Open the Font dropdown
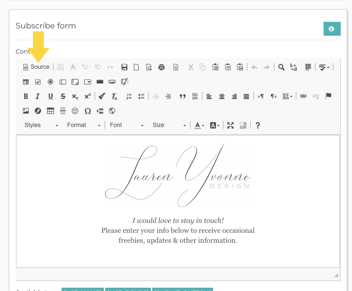This screenshot has width=352, height=291. point(126,125)
